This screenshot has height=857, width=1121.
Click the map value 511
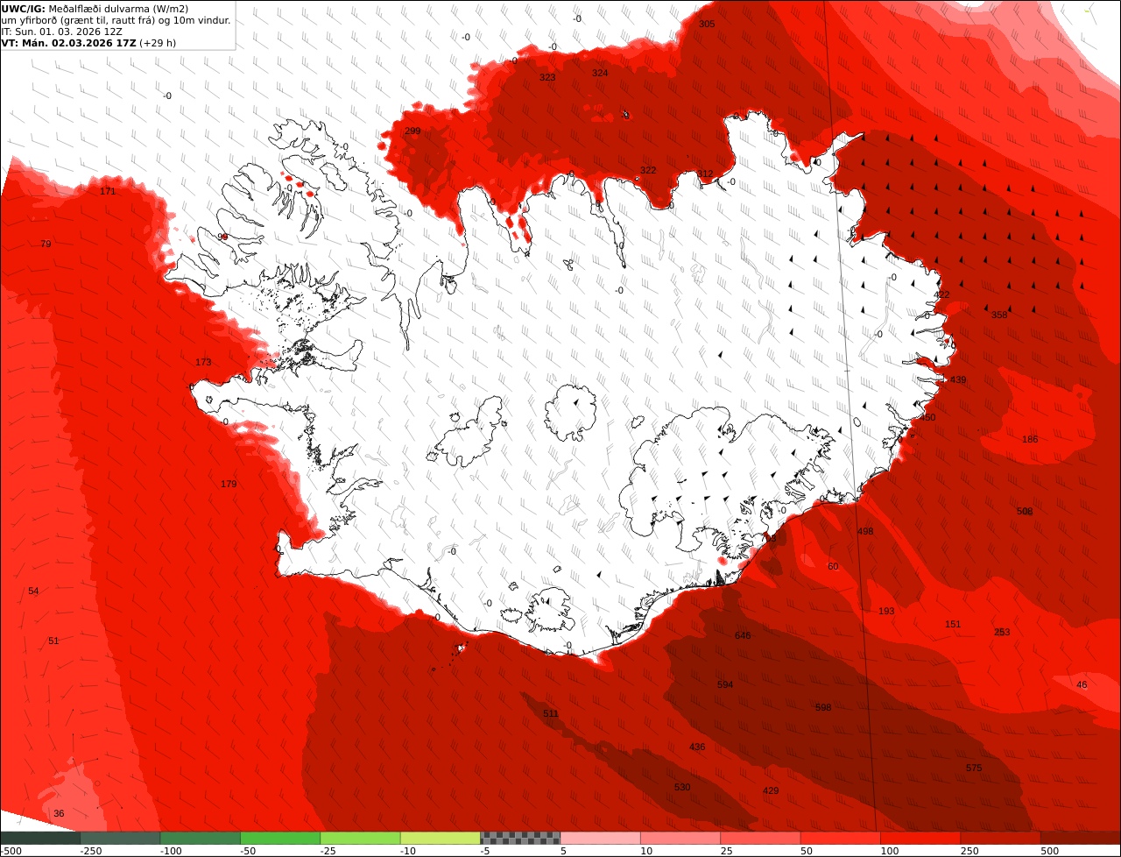[x=550, y=713]
